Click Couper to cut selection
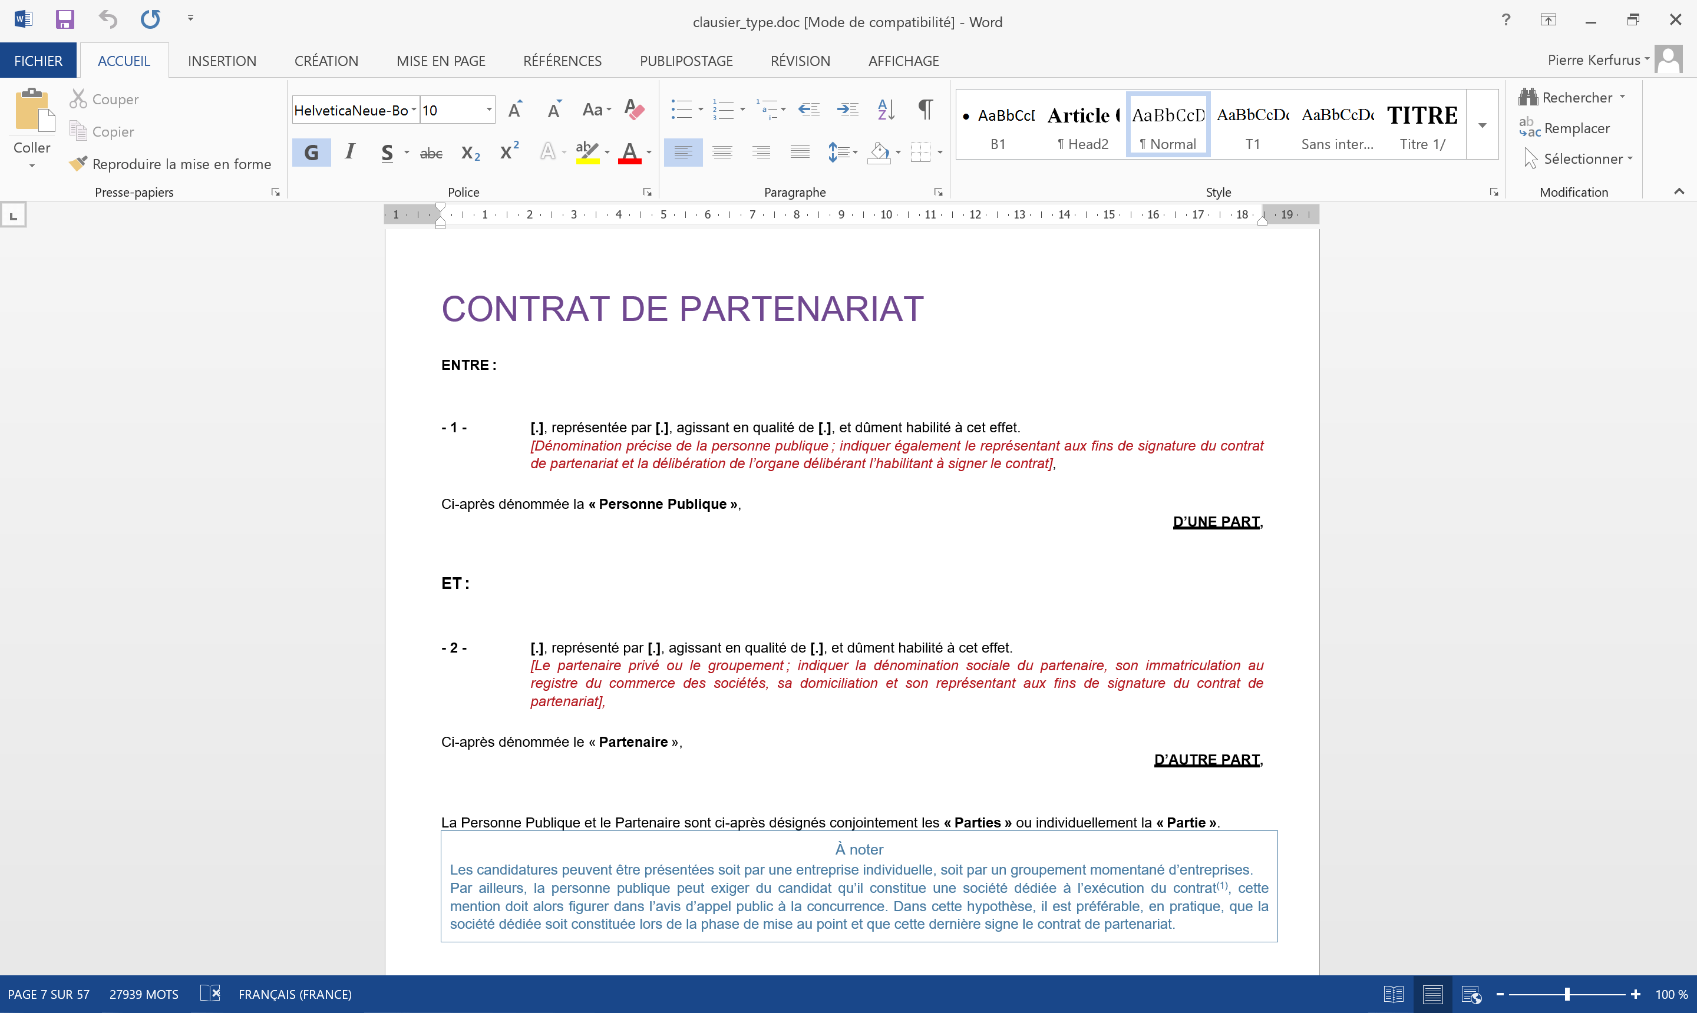 click(x=104, y=99)
